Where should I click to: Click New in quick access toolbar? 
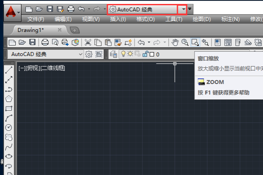pyautogui.click(x=29, y=9)
